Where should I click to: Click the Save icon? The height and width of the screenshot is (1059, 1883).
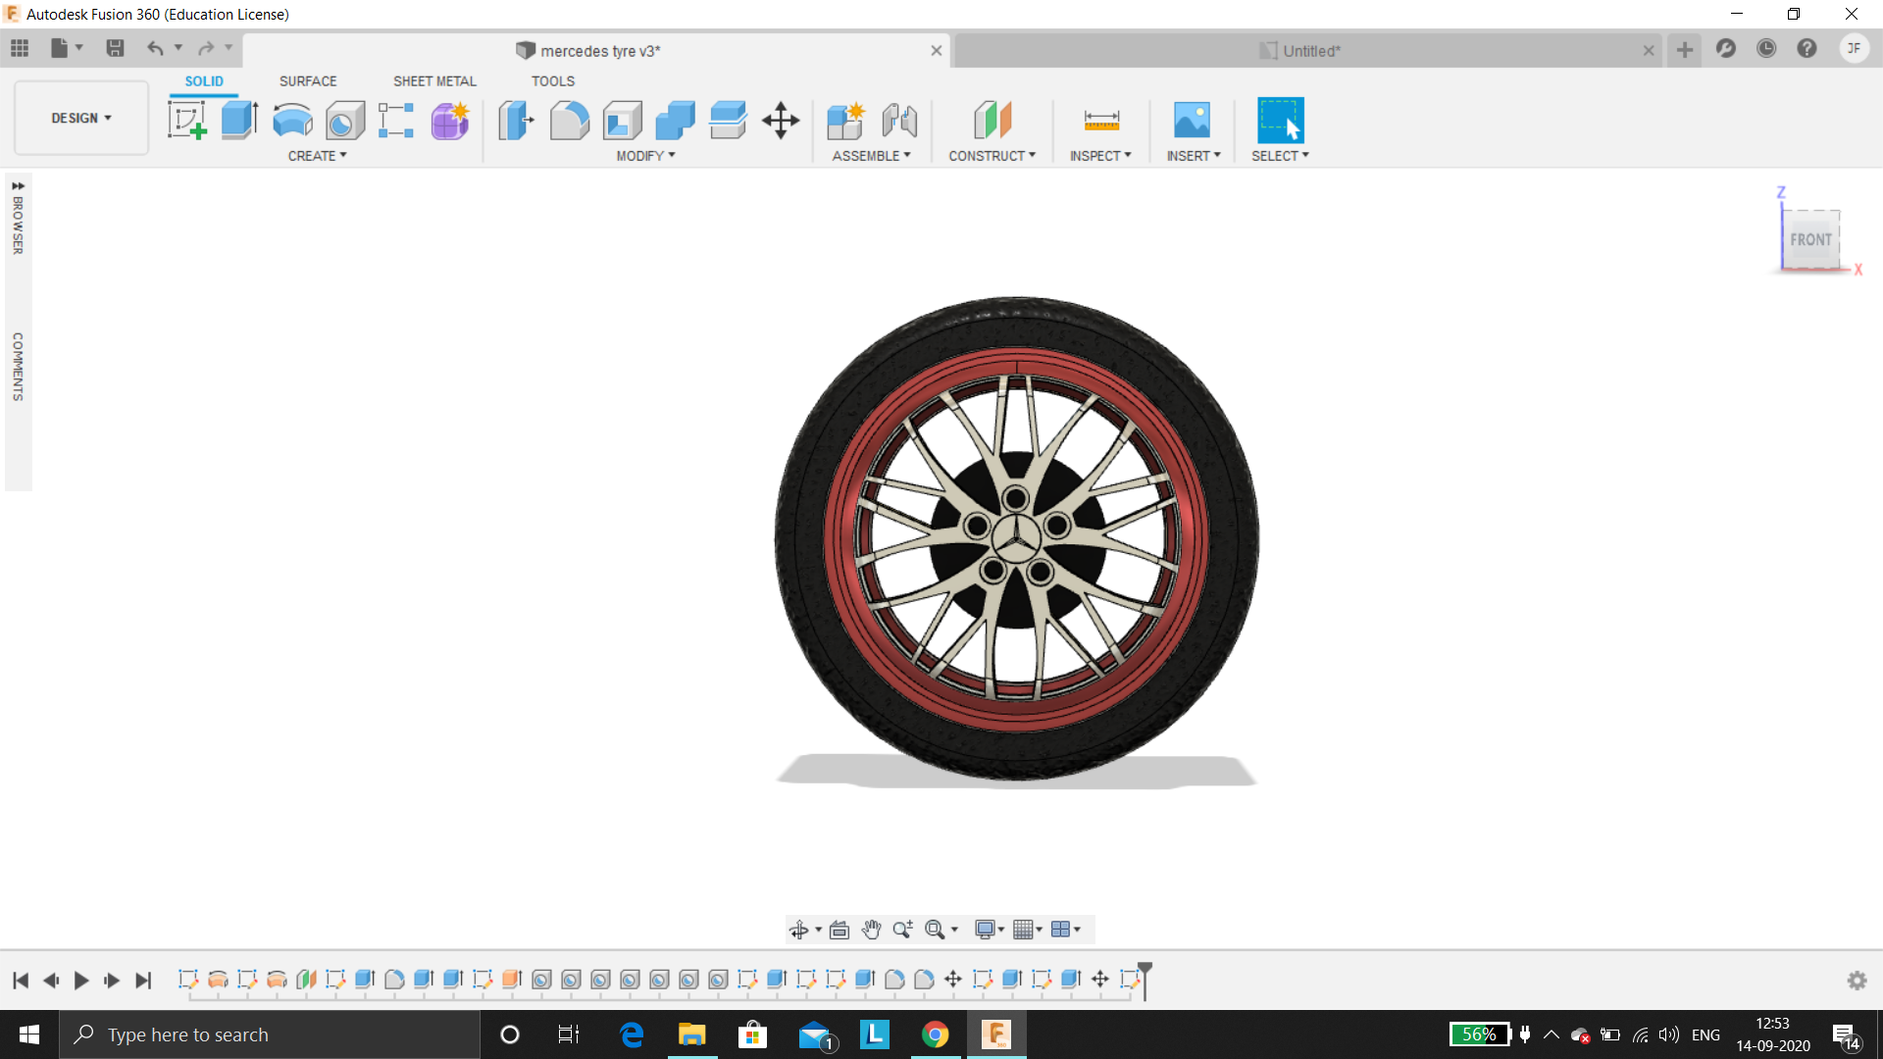[115, 48]
